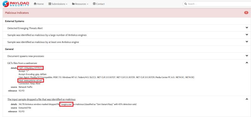251x117 pixels.
Task: Click Connection: Keep-Alive line
Action: (x=30, y=84)
